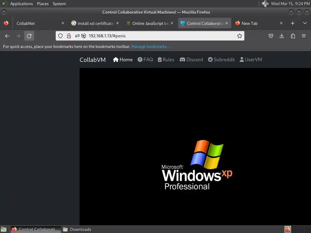The height and width of the screenshot is (233, 311).
Task: Go to Home in CollabVM navbar
Action: pos(123,60)
